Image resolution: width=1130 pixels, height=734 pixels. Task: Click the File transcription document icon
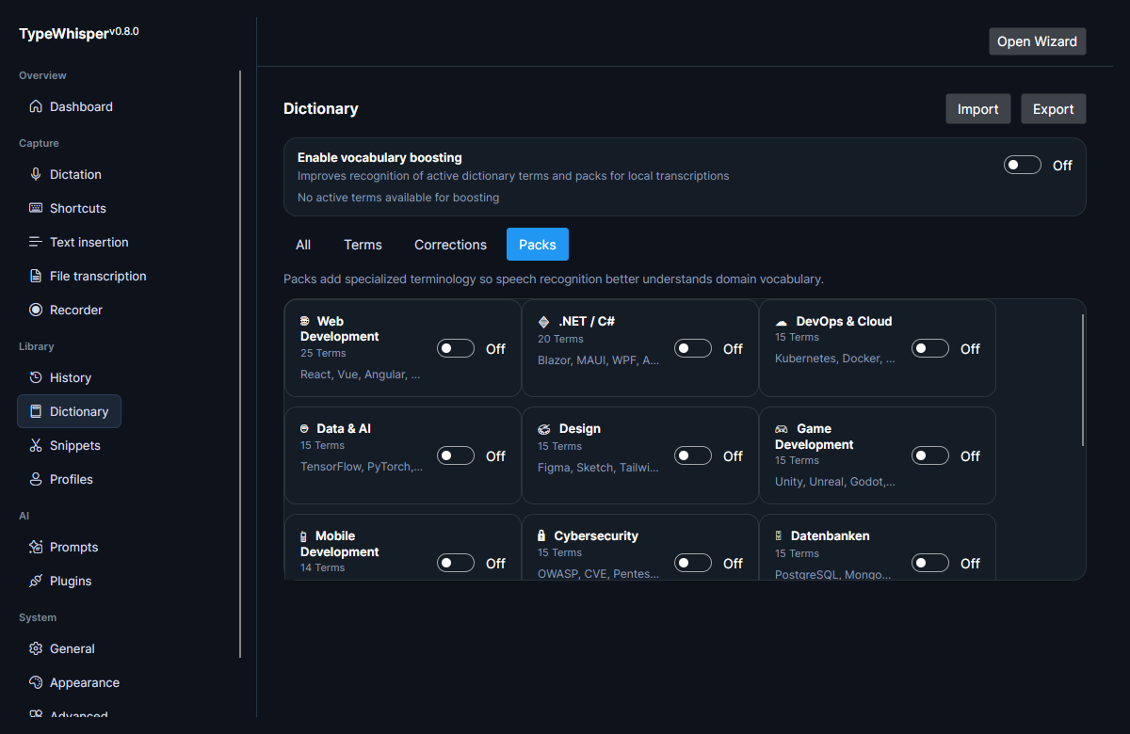(36, 276)
